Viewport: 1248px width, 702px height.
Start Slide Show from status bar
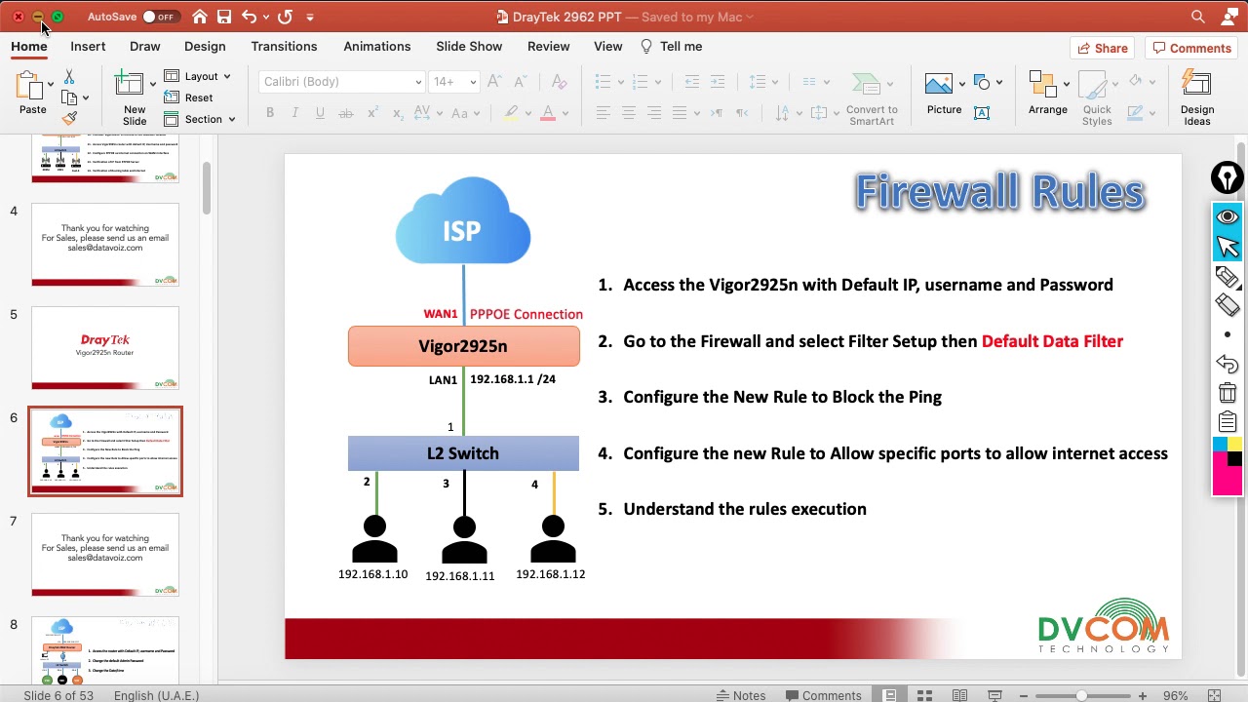click(994, 695)
